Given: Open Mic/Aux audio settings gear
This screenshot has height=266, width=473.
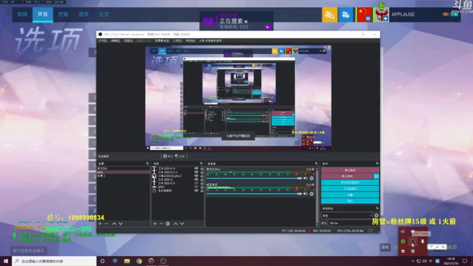Looking at the screenshot, I should tap(312, 179).
